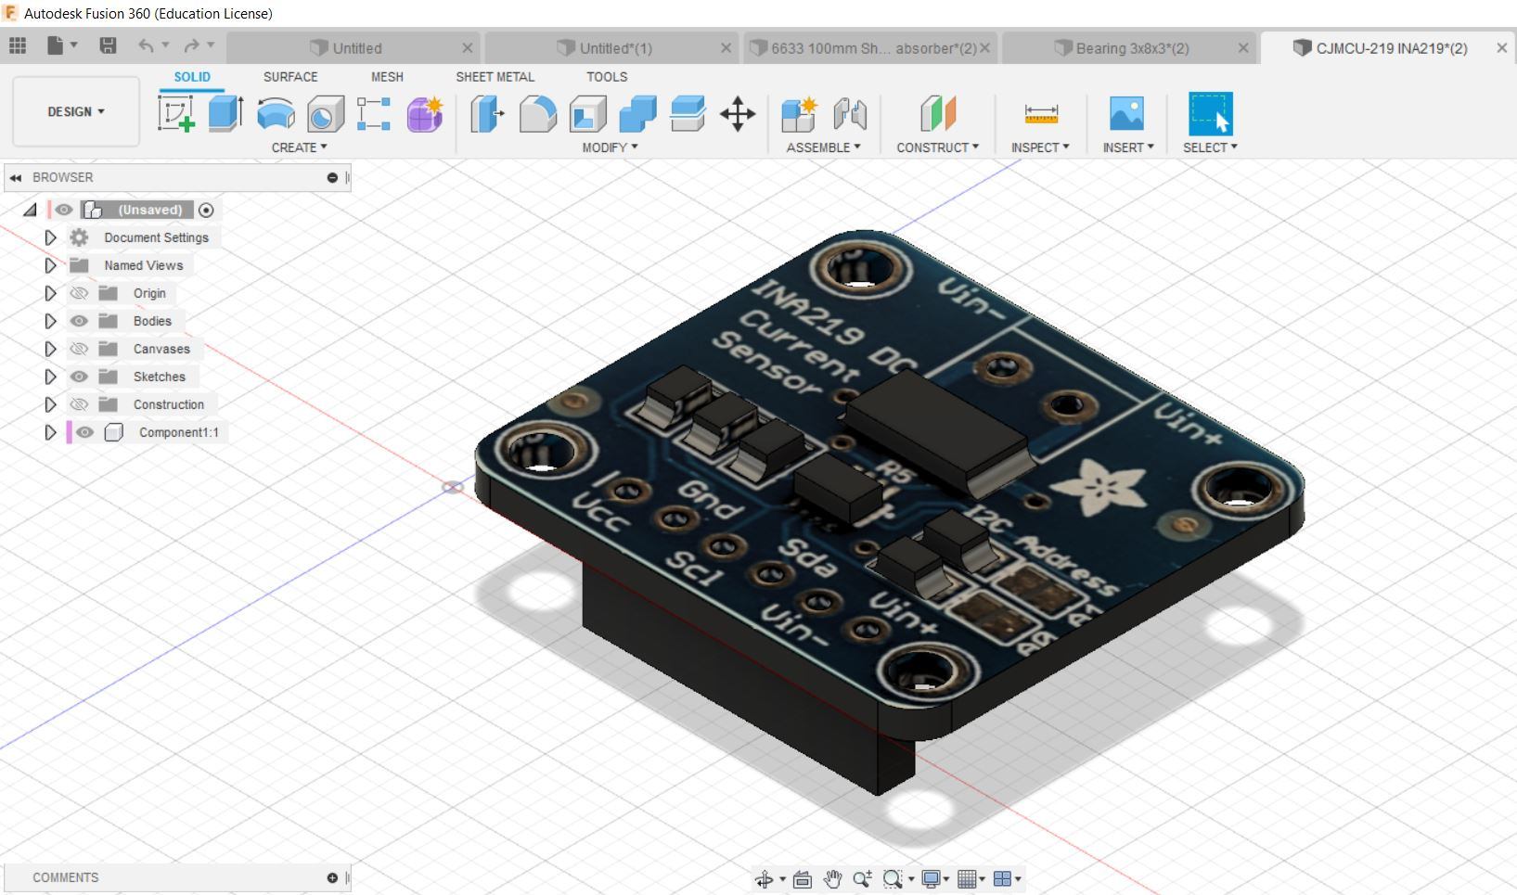Open the ASSEMBLE dropdown menu

(x=823, y=147)
